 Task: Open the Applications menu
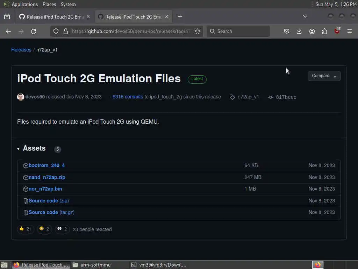[x=25, y=4]
